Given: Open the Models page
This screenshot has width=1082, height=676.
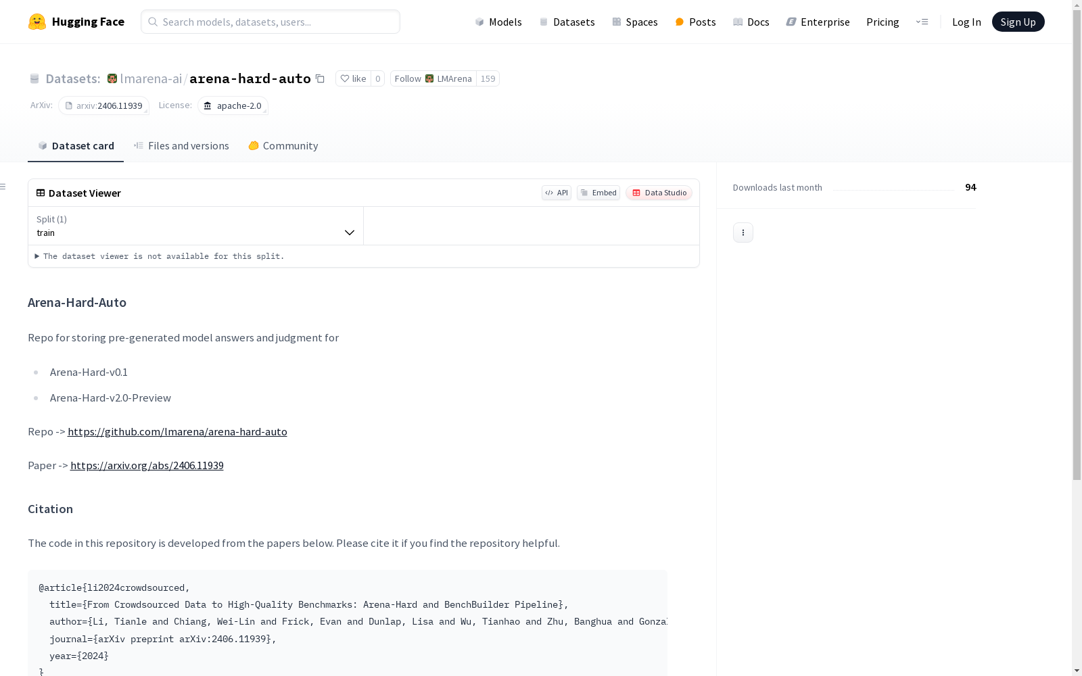Looking at the screenshot, I should click(x=498, y=22).
